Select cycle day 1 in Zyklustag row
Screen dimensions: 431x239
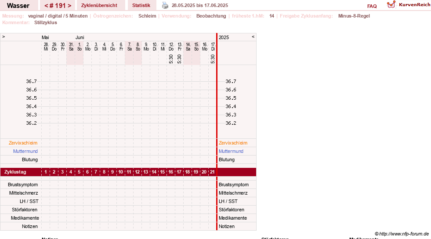tap(46, 172)
